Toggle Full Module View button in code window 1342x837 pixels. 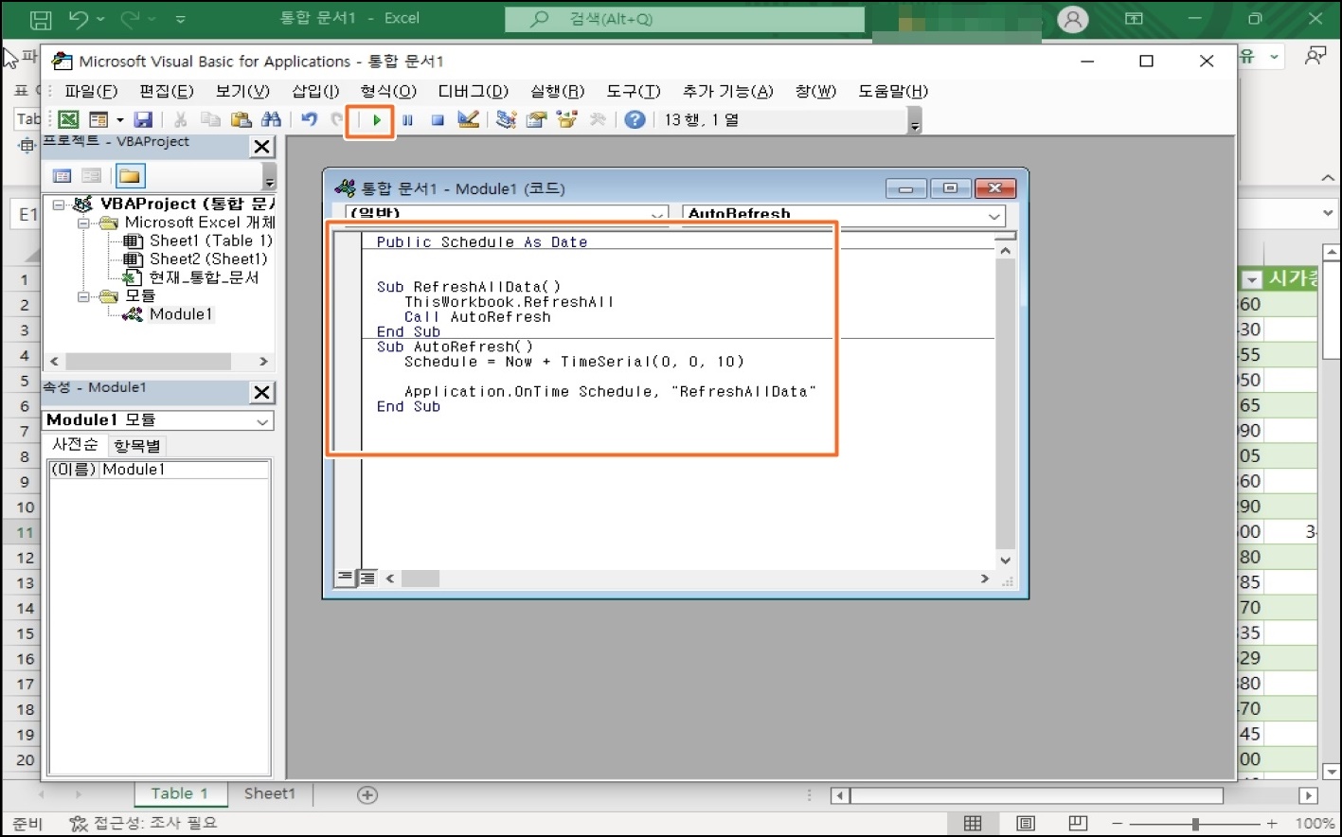[367, 578]
